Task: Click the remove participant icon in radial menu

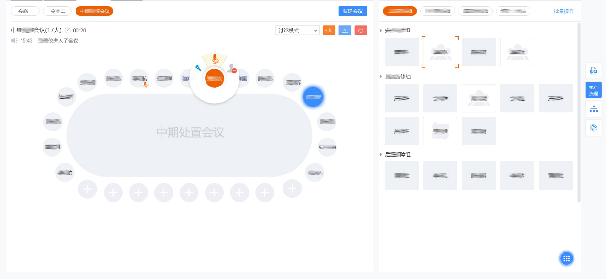Action: click(x=232, y=68)
